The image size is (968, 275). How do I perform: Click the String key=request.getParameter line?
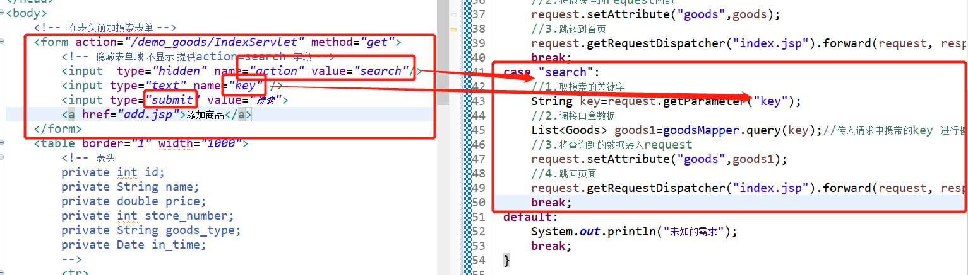666,101
